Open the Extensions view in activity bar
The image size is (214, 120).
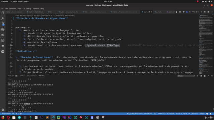3,35
